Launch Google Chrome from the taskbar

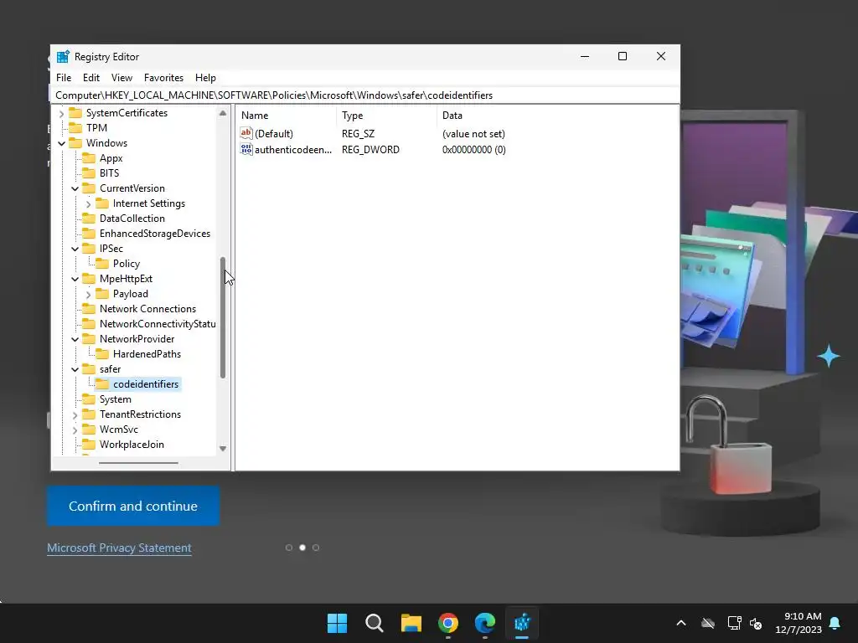[x=448, y=623]
